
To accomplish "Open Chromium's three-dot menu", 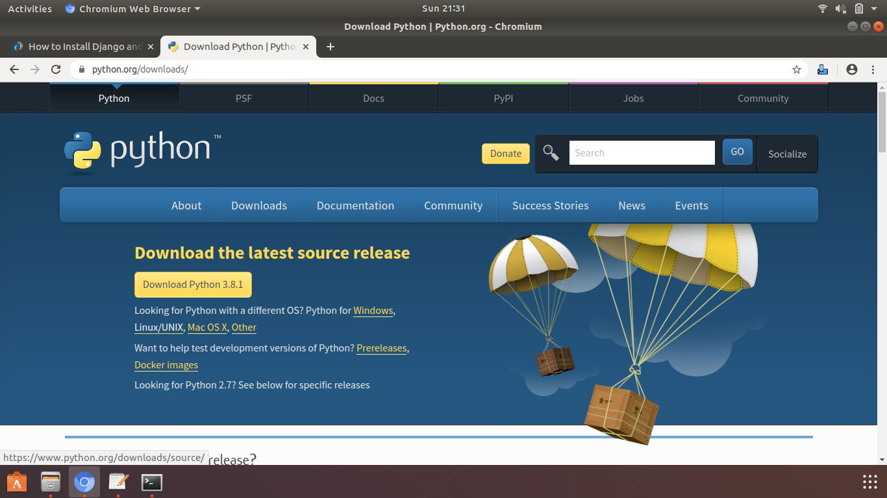I will tap(872, 69).
